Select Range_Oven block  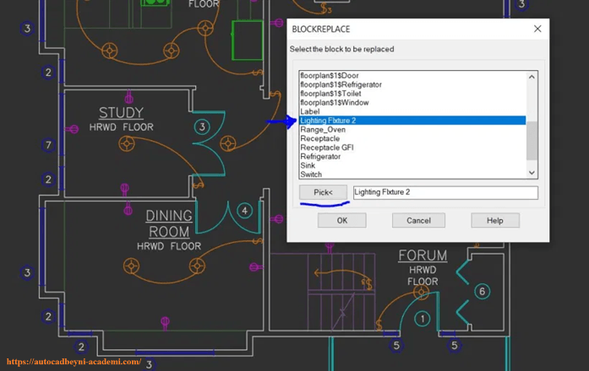tap(412, 130)
